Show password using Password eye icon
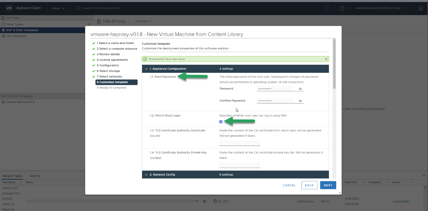Screen dimensions: 428x211 300,89
